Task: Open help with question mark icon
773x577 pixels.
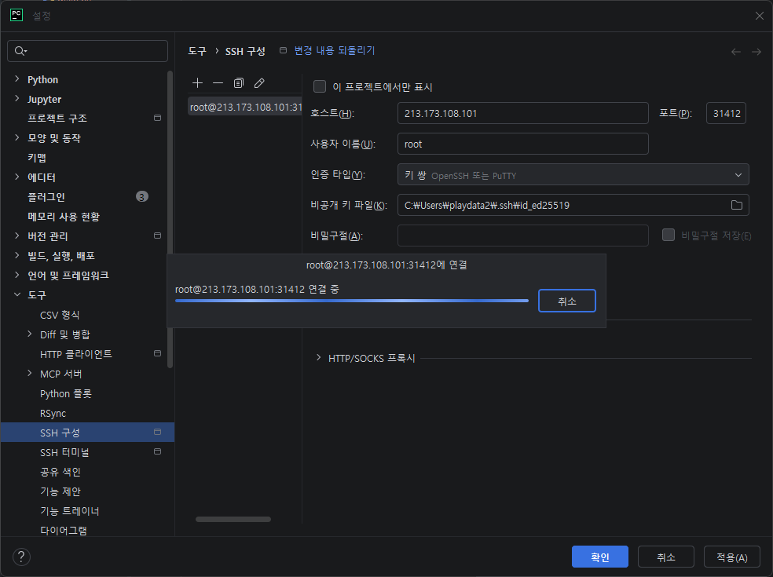Action: [21, 557]
